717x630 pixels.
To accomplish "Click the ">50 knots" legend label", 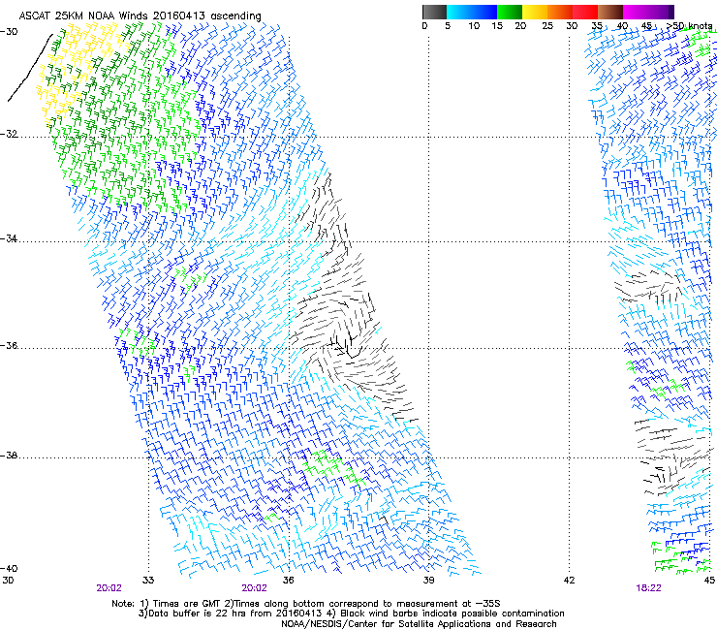I will point(689,26).
